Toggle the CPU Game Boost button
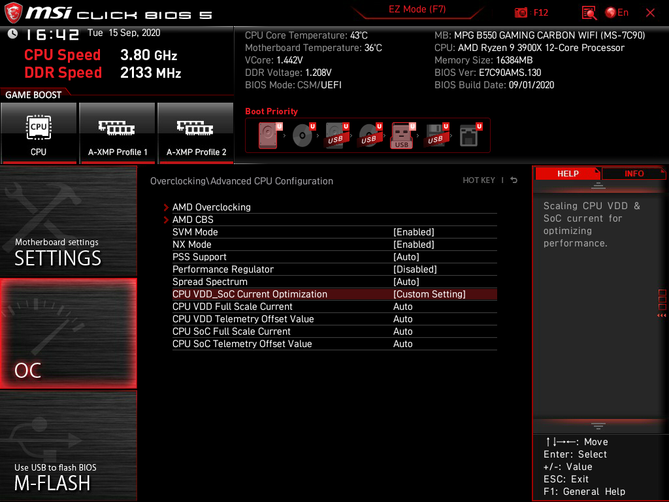 (39, 133)
